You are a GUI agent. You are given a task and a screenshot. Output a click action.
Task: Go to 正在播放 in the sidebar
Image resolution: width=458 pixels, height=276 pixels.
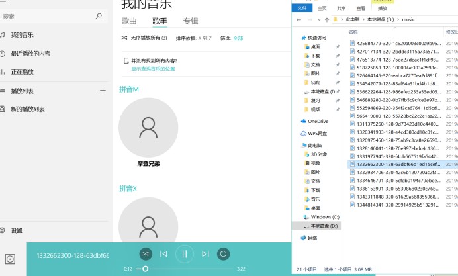23,72
